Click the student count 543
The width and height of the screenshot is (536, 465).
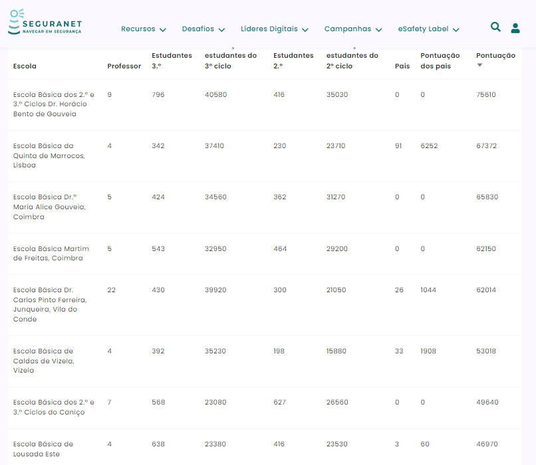(x=158, y=248)
